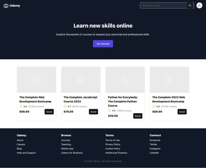
Task: Open the Cookie Policy link
Action: point(113,149)
